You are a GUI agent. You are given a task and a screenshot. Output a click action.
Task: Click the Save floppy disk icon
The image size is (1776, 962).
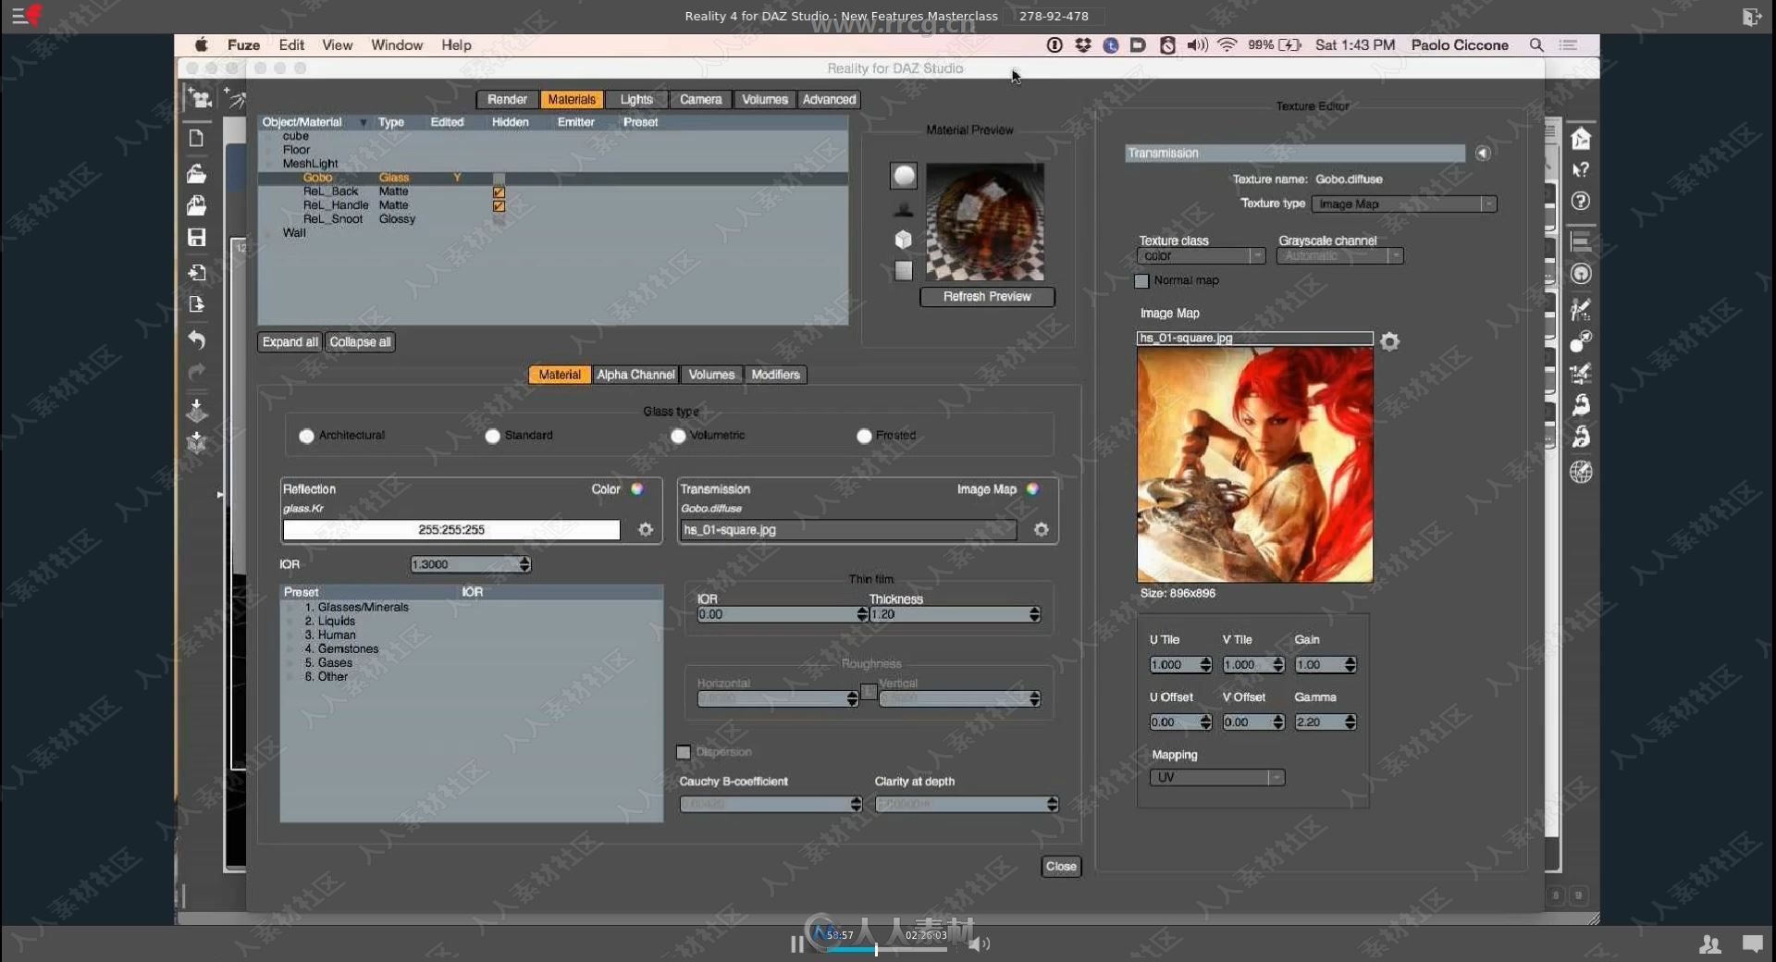pos(196,238)
